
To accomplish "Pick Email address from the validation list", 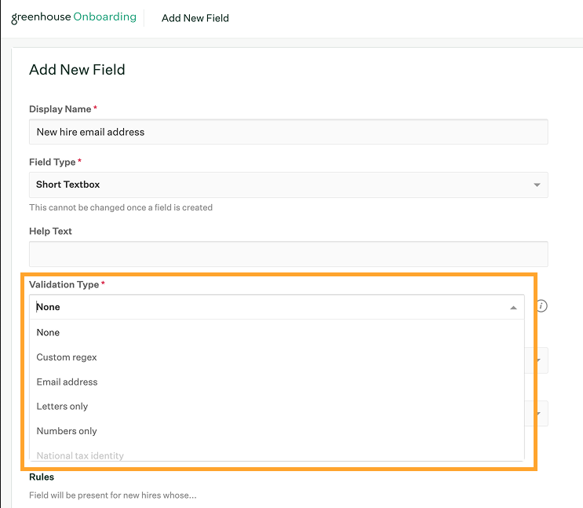I will coord(67,382).
